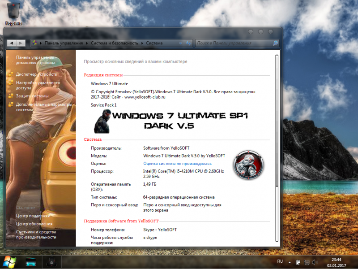358x269 pixels.
Task: Click the Редакция системы section heading
Action: (103, 75)
